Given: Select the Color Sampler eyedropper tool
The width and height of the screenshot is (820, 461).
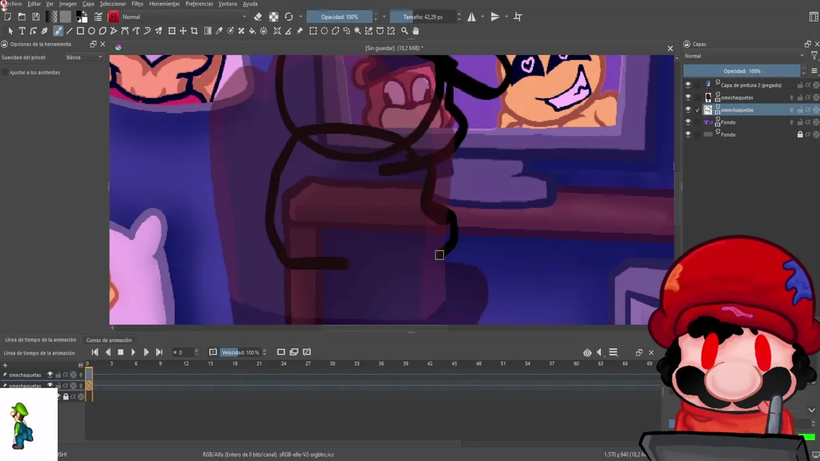Looking at the screenshot, I should pos(219,31).
